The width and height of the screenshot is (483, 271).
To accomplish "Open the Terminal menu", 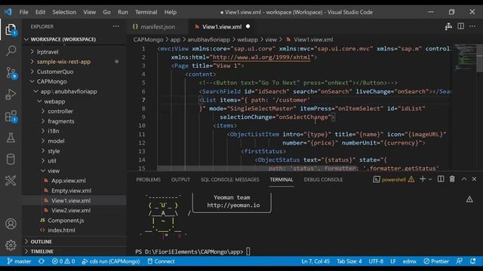I will pyautogui.click(x=146, y=12).
